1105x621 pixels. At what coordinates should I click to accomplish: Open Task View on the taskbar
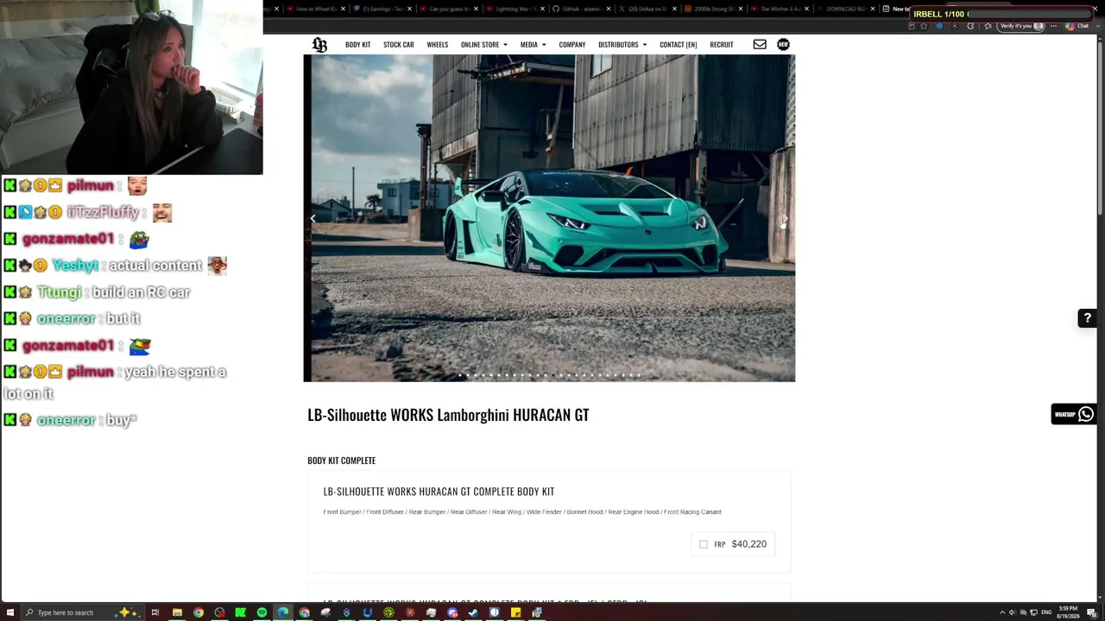point(155,612)
